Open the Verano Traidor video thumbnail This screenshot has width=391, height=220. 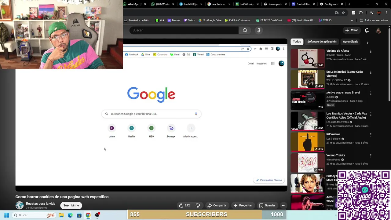click(x=307, y=163)
